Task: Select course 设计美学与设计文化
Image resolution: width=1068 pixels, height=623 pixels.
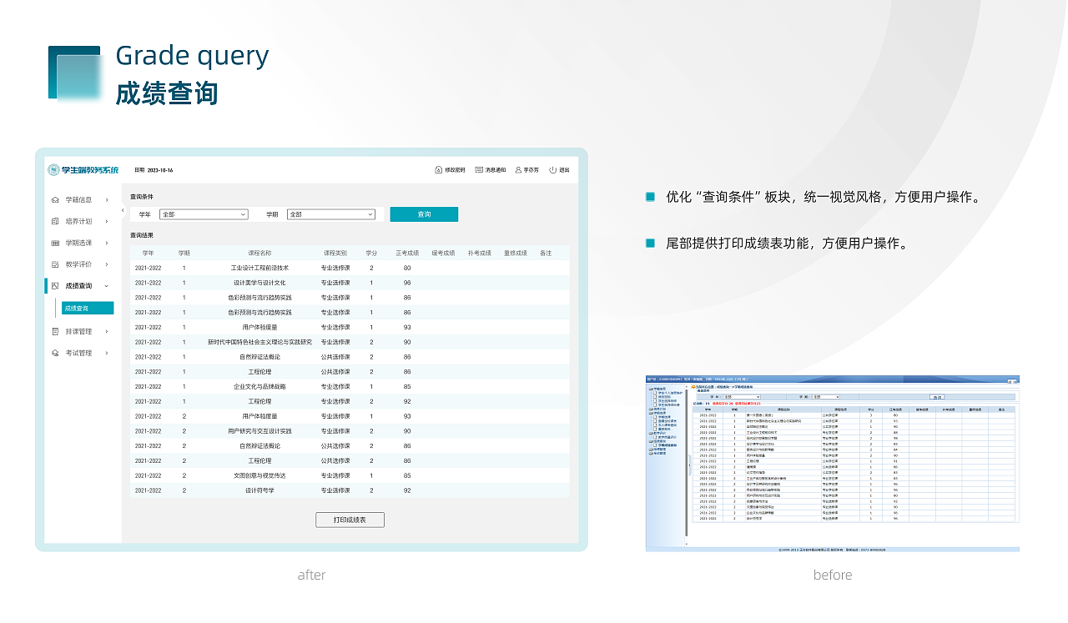Action: coord(259,283)
